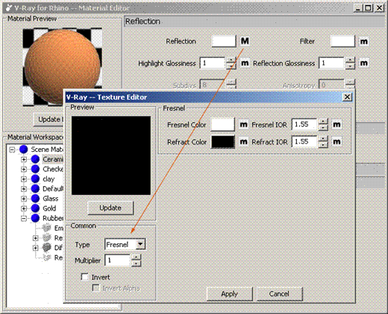Viewport: 388px width, 314px height.
Task: Click the Reflection Glossiness value field
Action: coord(332,63)
